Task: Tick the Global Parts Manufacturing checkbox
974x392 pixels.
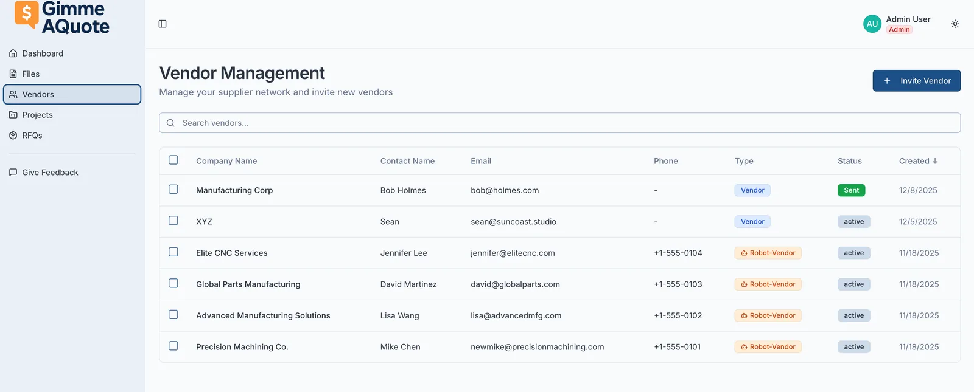Action: coord(173,283)
